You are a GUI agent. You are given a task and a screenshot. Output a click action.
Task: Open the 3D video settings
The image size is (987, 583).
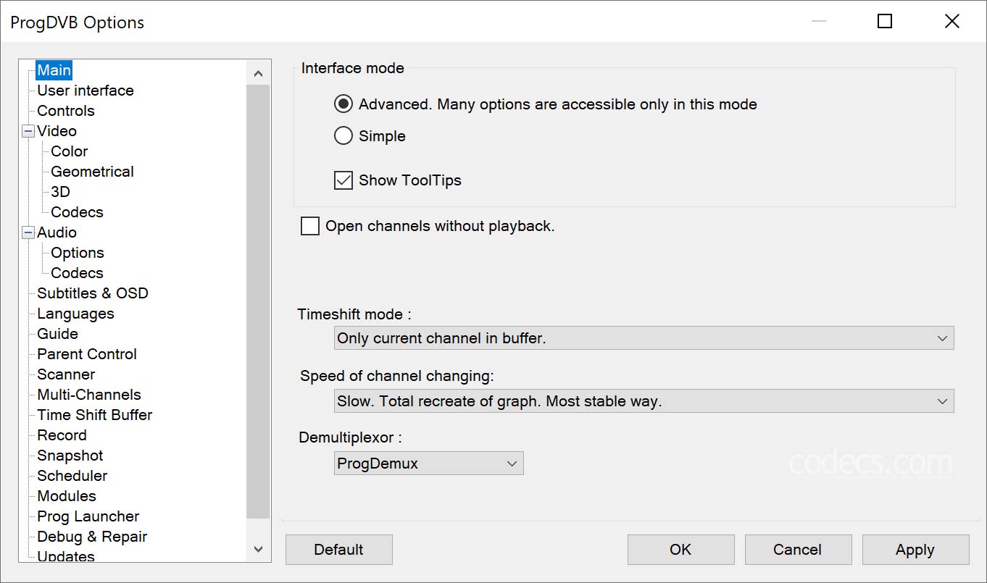coord(60,192)
